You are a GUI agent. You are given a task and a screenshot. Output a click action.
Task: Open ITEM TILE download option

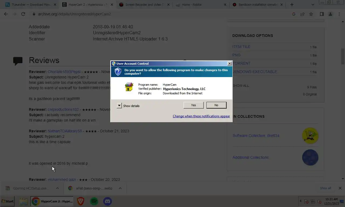(241, 47)
